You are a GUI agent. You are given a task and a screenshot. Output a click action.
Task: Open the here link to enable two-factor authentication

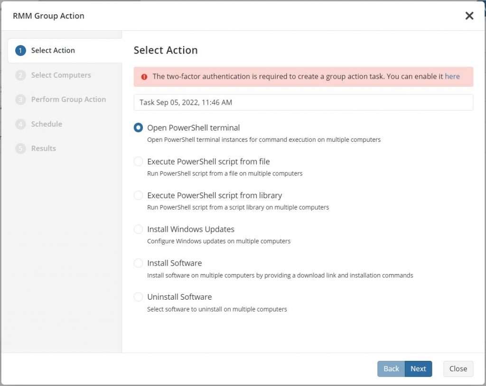(452, 76)
